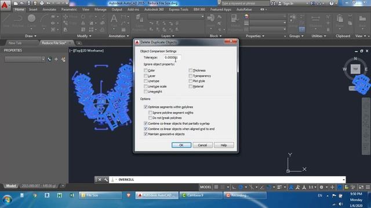Expand the Modify panel dropdown

[x=84, y=36]
